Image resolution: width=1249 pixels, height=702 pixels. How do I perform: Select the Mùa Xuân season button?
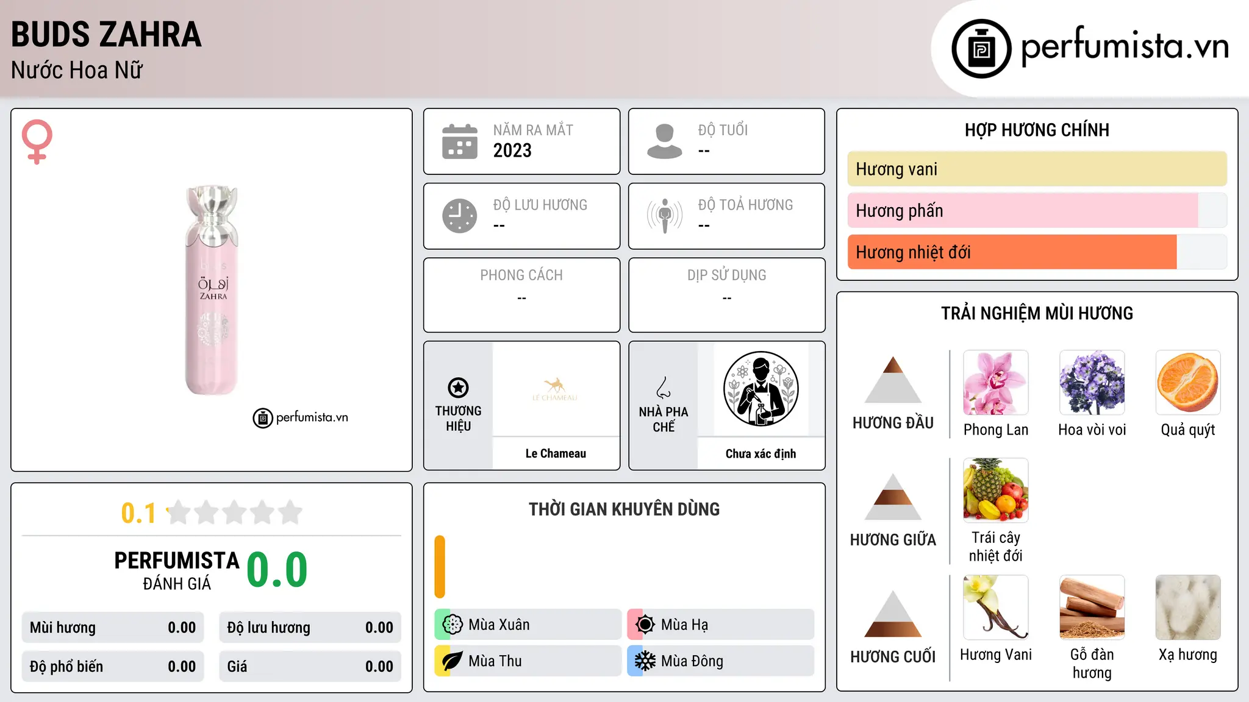(528, 625)
